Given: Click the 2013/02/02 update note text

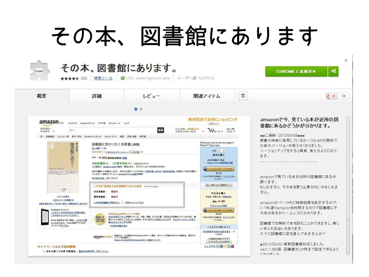Looking at the screenshot, I should (x=299, y=249).
